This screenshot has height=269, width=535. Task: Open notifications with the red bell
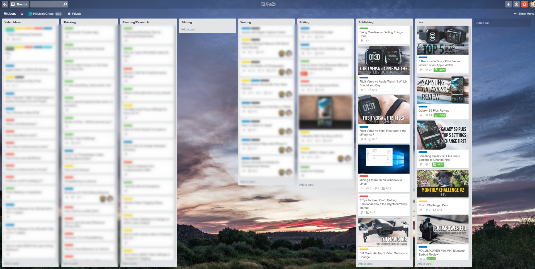[524, 4]
